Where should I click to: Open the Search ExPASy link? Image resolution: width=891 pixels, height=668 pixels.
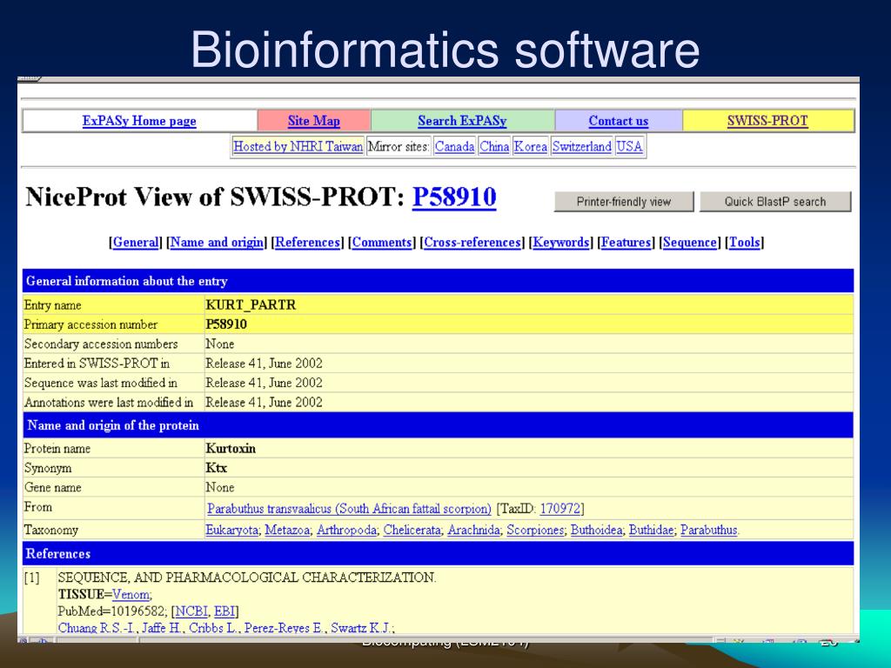[x=462, y=121]
